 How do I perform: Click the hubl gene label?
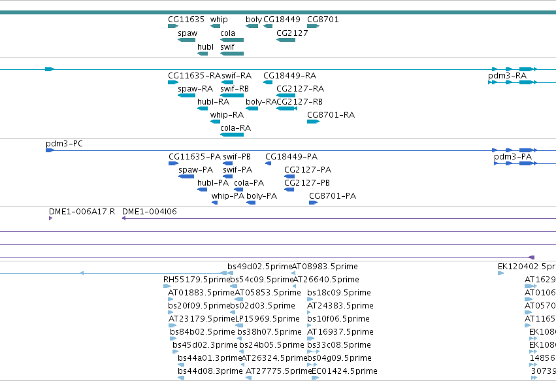205,47
